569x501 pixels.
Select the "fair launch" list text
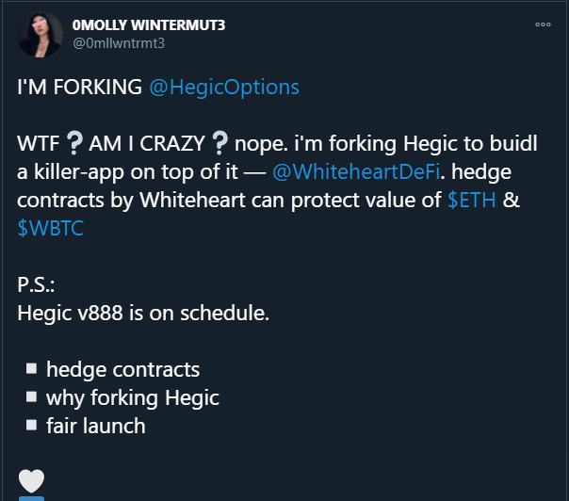(x=96, y=426)
